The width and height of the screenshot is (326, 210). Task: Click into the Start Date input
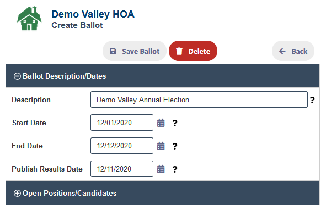point(122,123)
